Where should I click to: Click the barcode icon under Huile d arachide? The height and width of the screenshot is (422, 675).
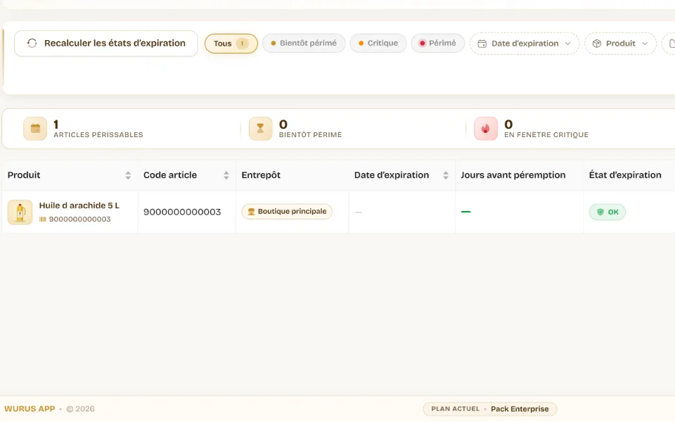43,219
